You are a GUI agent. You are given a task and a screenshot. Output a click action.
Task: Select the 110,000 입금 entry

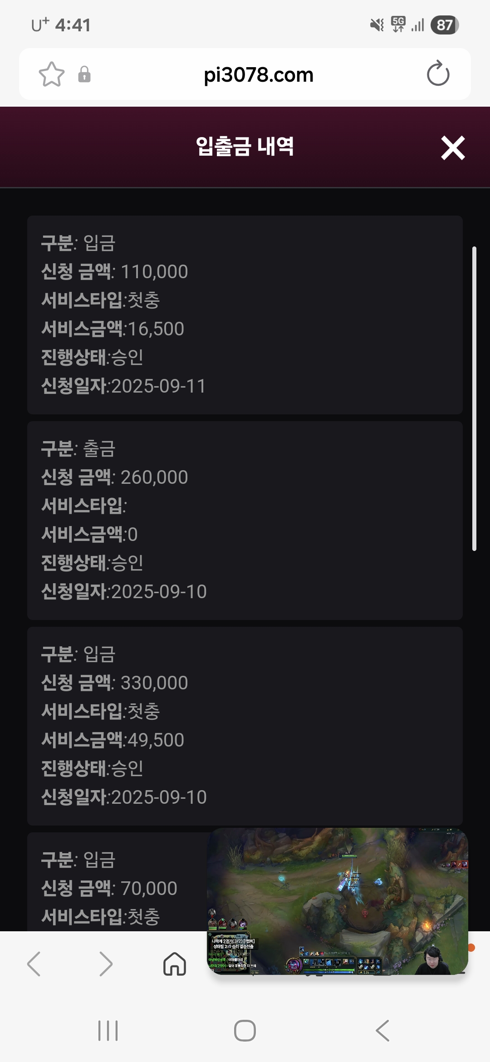click(245, 315)
